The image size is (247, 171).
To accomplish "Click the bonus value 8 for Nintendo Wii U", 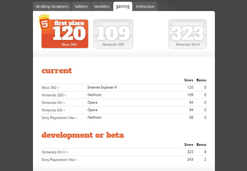I will pos(205,152).
